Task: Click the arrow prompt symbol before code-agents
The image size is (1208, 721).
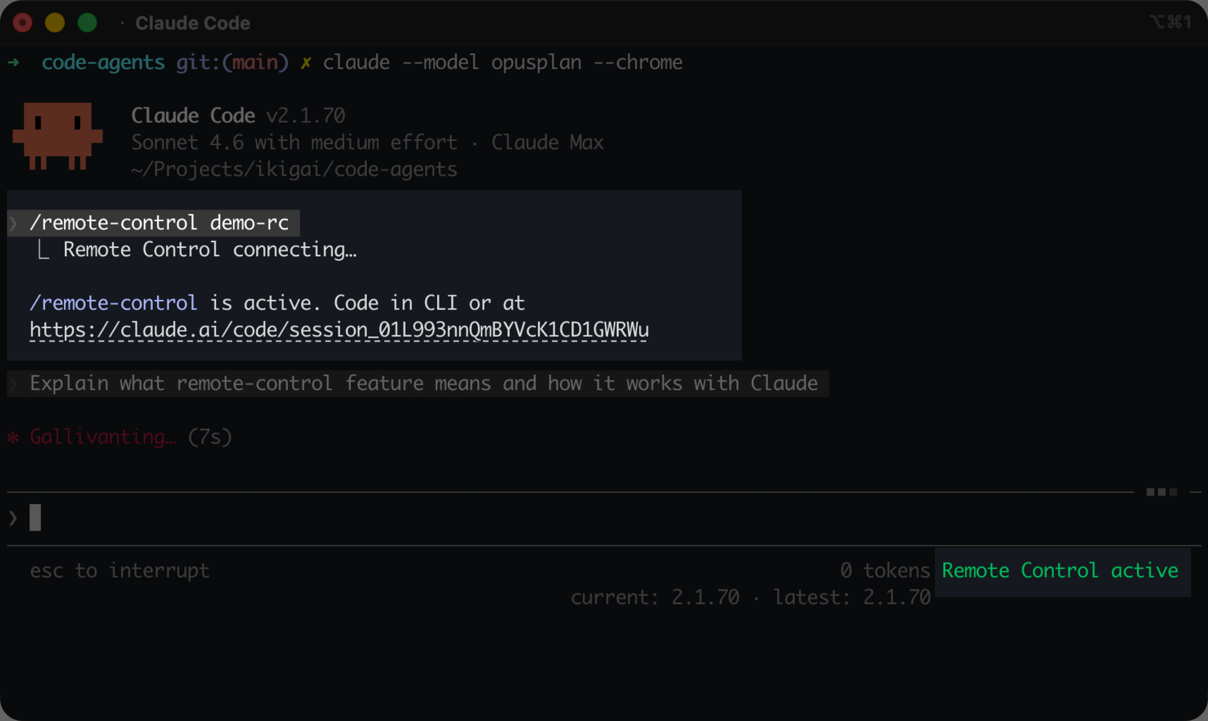Action: pos(14,62)
